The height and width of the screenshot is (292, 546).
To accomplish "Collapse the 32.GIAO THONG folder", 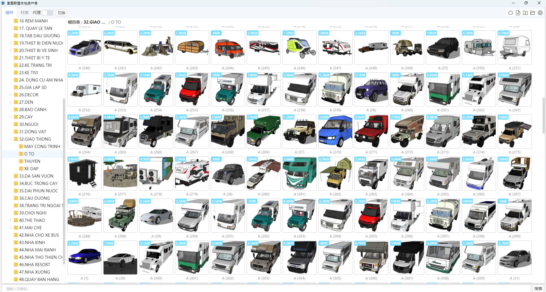I will (x=11, y=139).
